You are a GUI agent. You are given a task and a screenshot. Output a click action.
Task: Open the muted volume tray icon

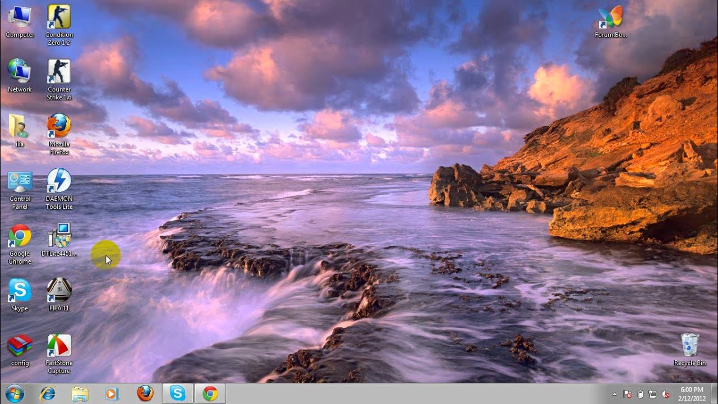(x=666, y=394)
